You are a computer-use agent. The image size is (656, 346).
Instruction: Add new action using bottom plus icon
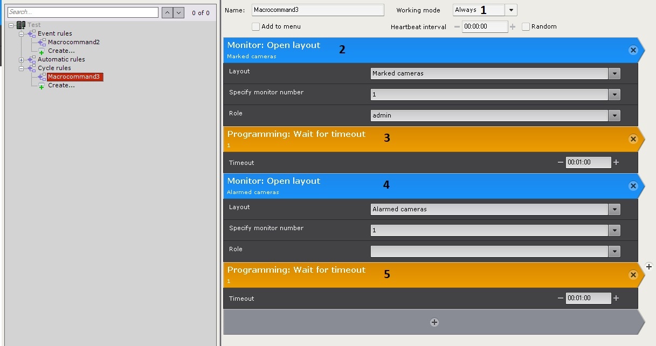[x=434, y=322]
